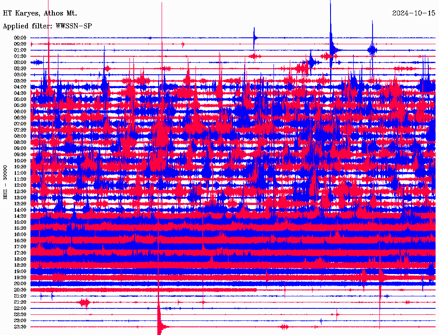Click the '16:00' time label

20,234
